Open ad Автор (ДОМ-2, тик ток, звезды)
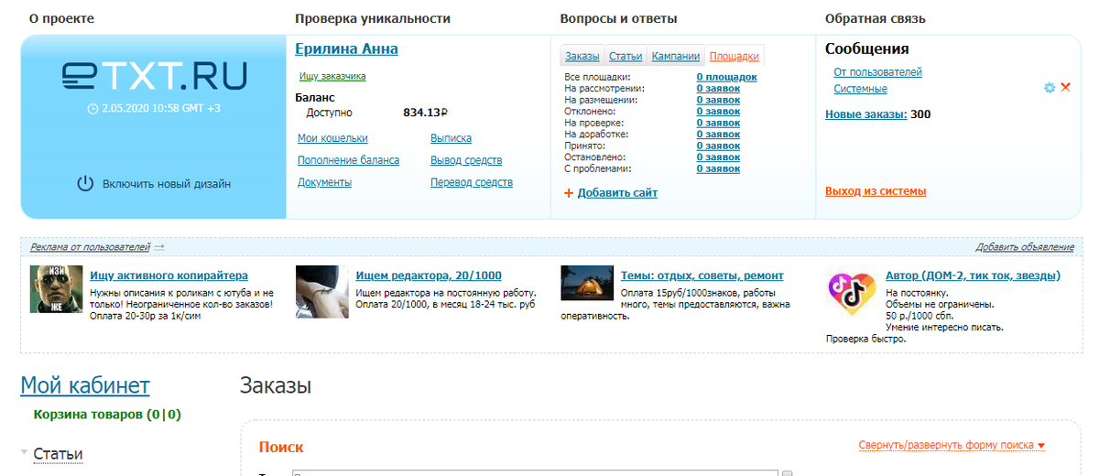Screen dimensions: 1099x476 tap(973, 276)
